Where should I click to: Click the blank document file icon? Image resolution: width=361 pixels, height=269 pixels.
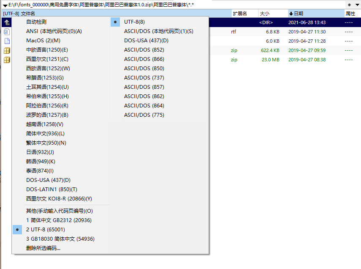(7, 41)
